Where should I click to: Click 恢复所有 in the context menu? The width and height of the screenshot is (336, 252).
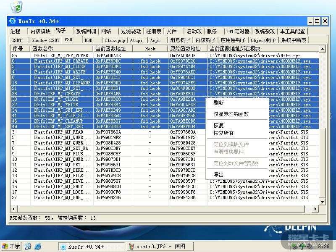[237, 133]
